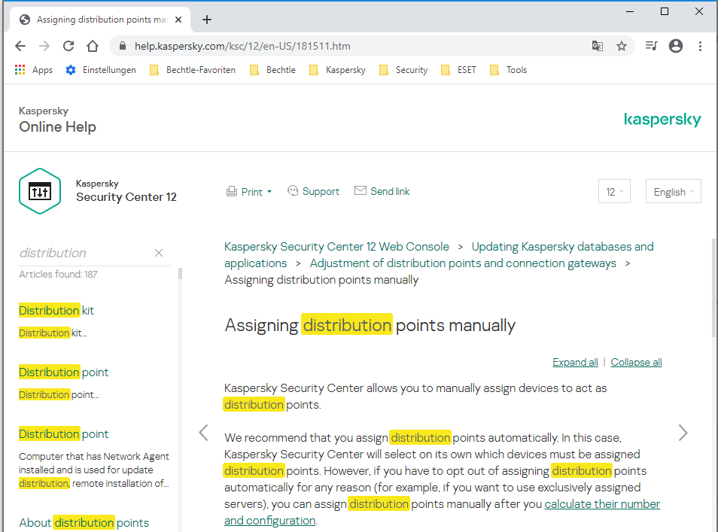
Task: Open calculate their number and configuration link
Action: pyautogui.click(x=602, y=504)
